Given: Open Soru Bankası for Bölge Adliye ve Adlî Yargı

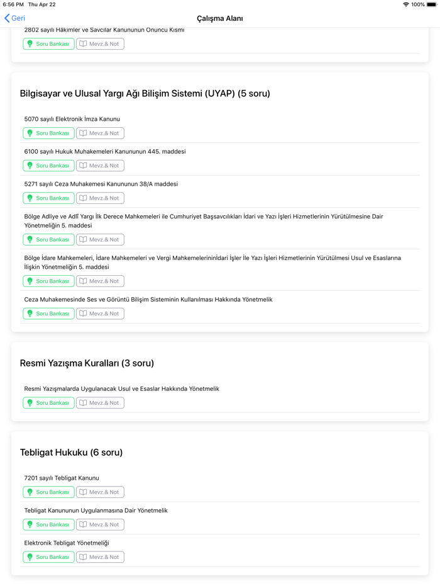Looking at the screenshot, I should coord(48,239).
